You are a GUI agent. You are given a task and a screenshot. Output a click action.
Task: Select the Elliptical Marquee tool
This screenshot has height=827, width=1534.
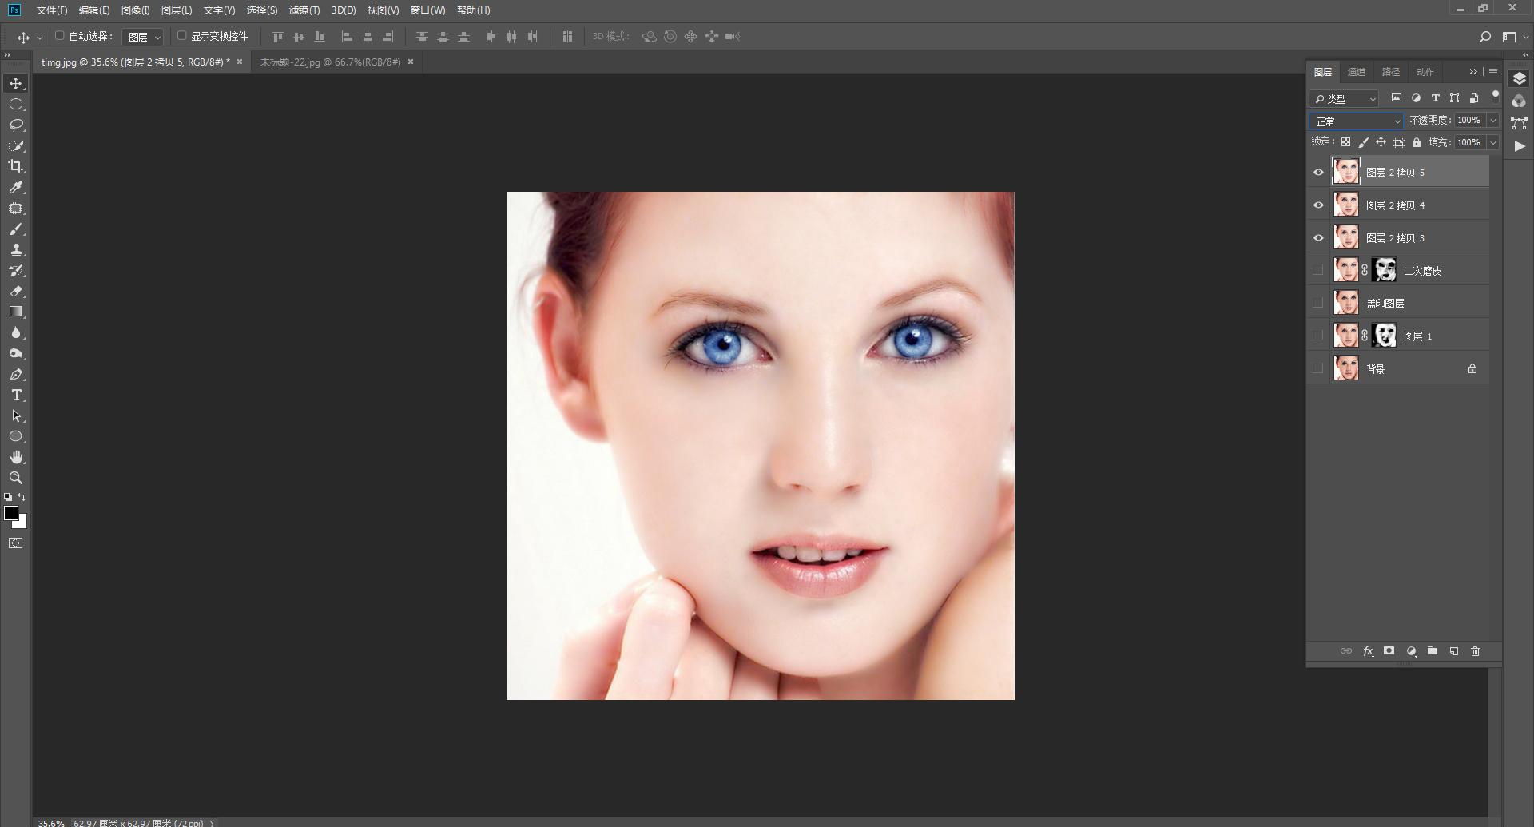point(16,105)
